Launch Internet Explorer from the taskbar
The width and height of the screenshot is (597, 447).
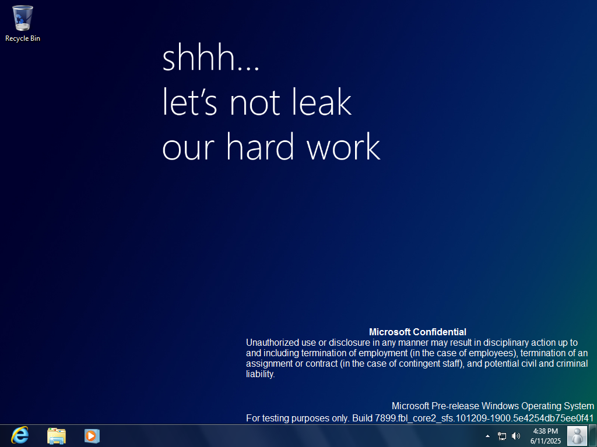pos(20,435)
